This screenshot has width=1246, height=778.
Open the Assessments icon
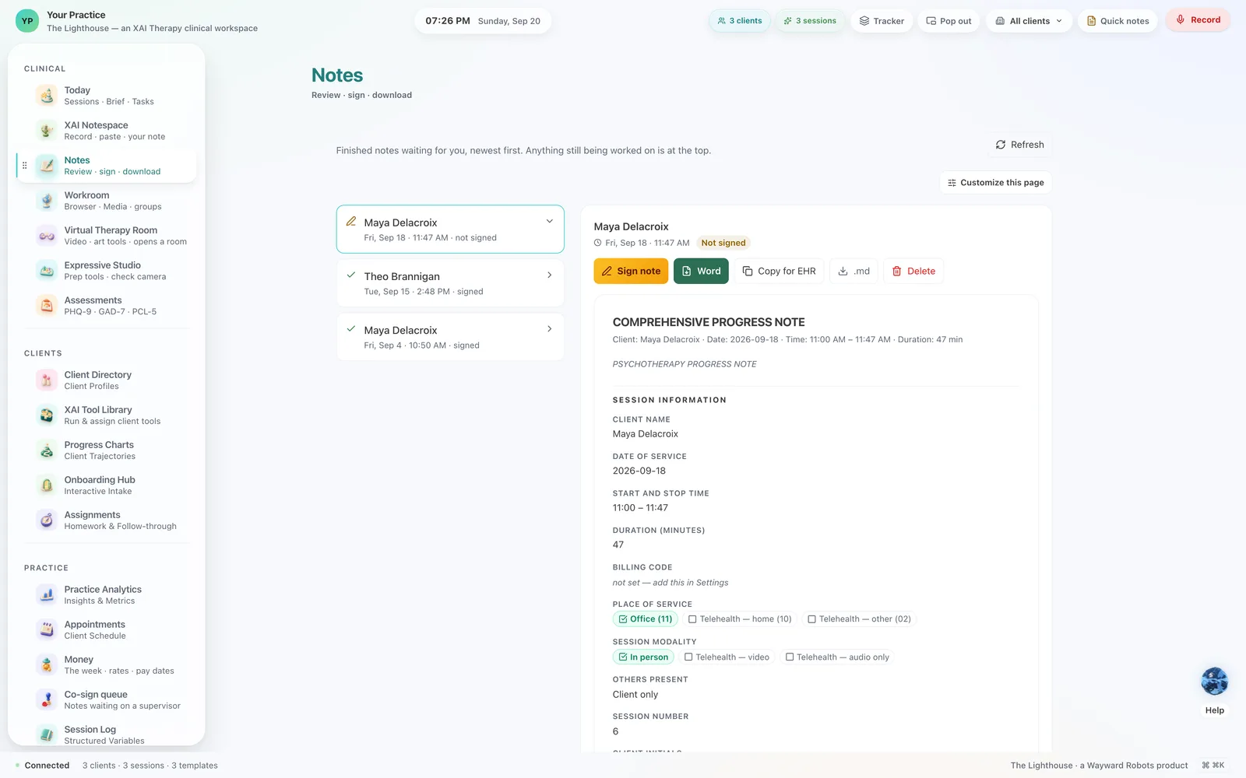[x=47, y=306]
